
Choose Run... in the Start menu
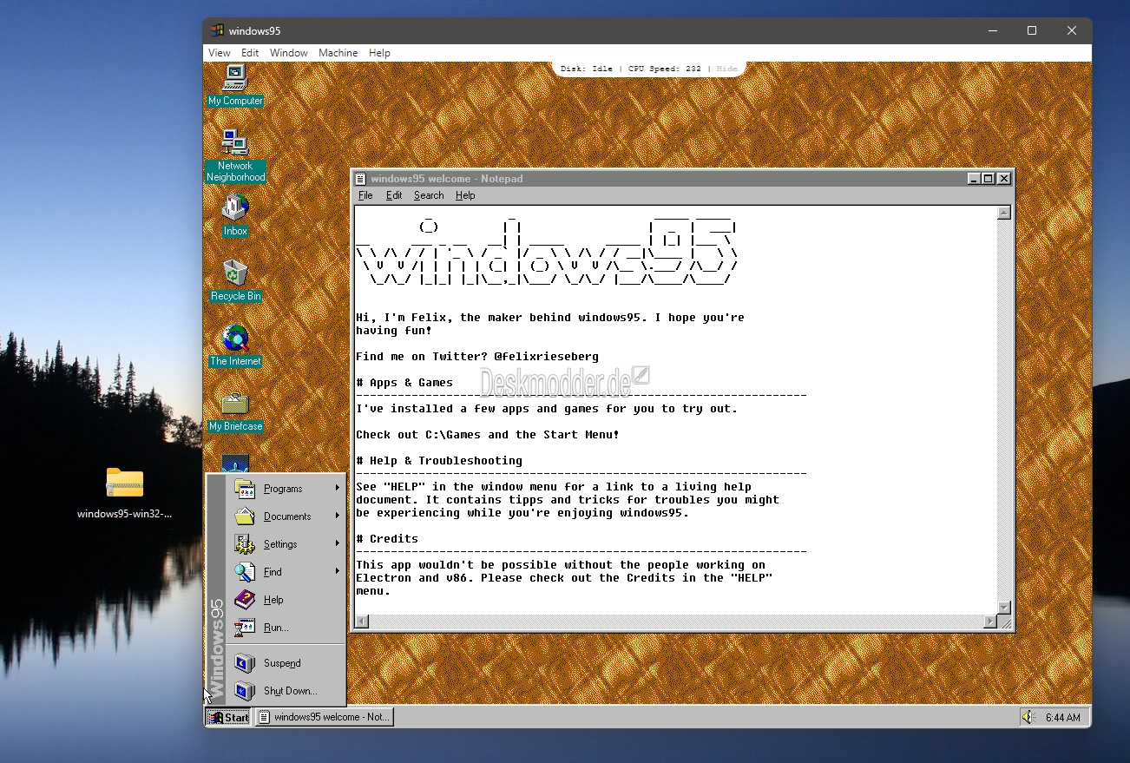point(286,628)
